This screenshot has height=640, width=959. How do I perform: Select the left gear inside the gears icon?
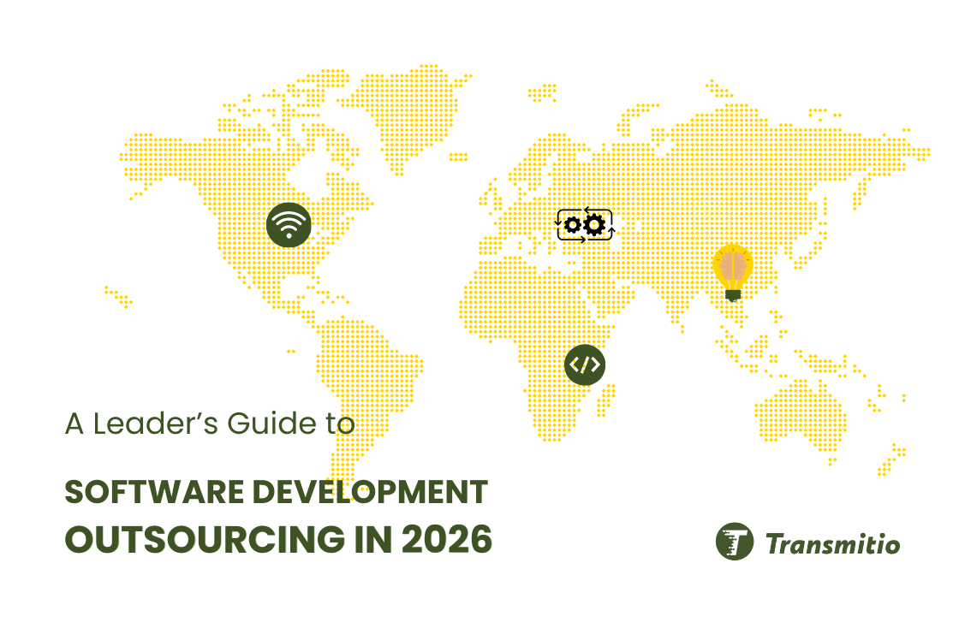pyautogui.click(x=573, y=223)
